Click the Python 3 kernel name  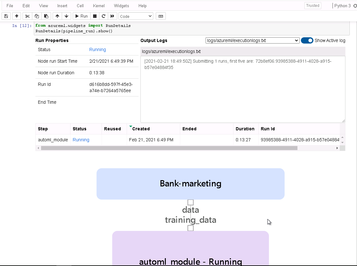pos(343,6)
